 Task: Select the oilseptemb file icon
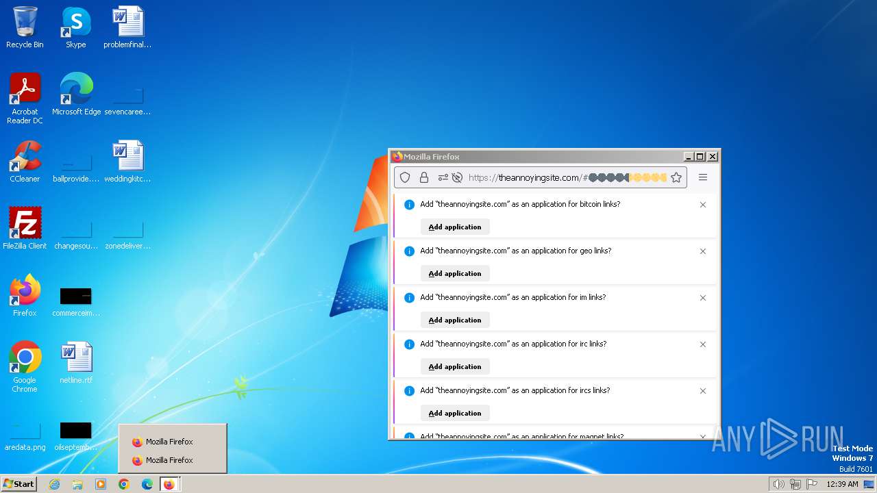pos(76,435)
